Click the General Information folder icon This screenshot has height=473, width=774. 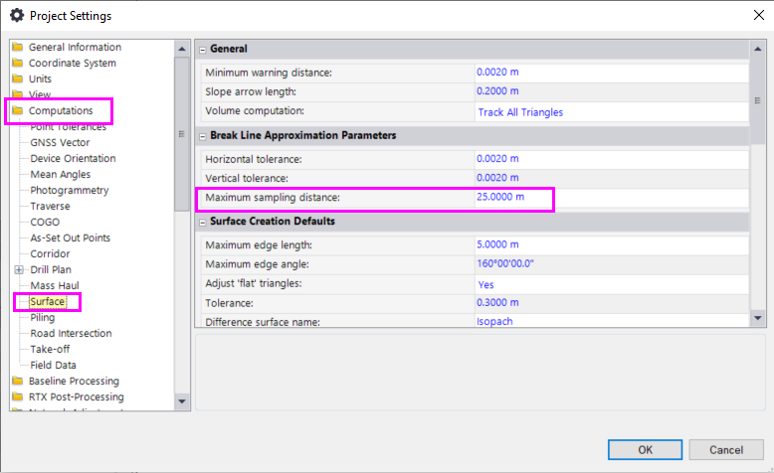tap(18, 48)
